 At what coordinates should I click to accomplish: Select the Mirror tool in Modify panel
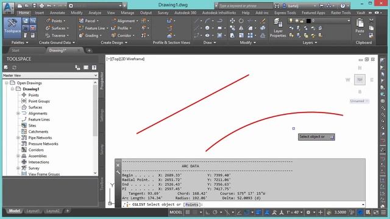[x=241, y=28]
